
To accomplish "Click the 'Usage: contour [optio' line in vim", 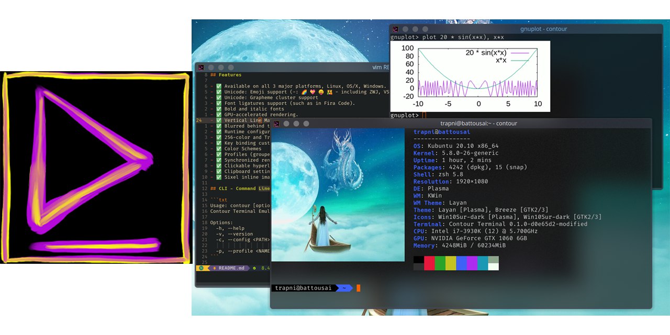I will (240, 205).
